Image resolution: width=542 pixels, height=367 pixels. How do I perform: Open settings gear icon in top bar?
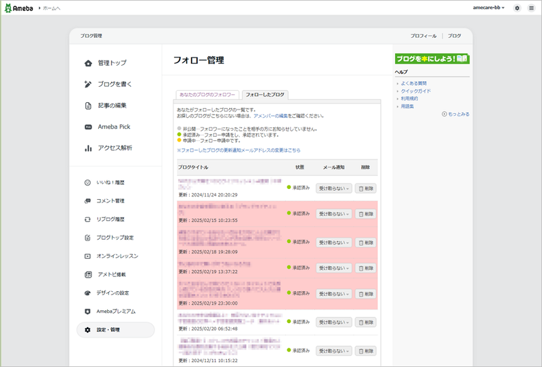coord(517,7)
